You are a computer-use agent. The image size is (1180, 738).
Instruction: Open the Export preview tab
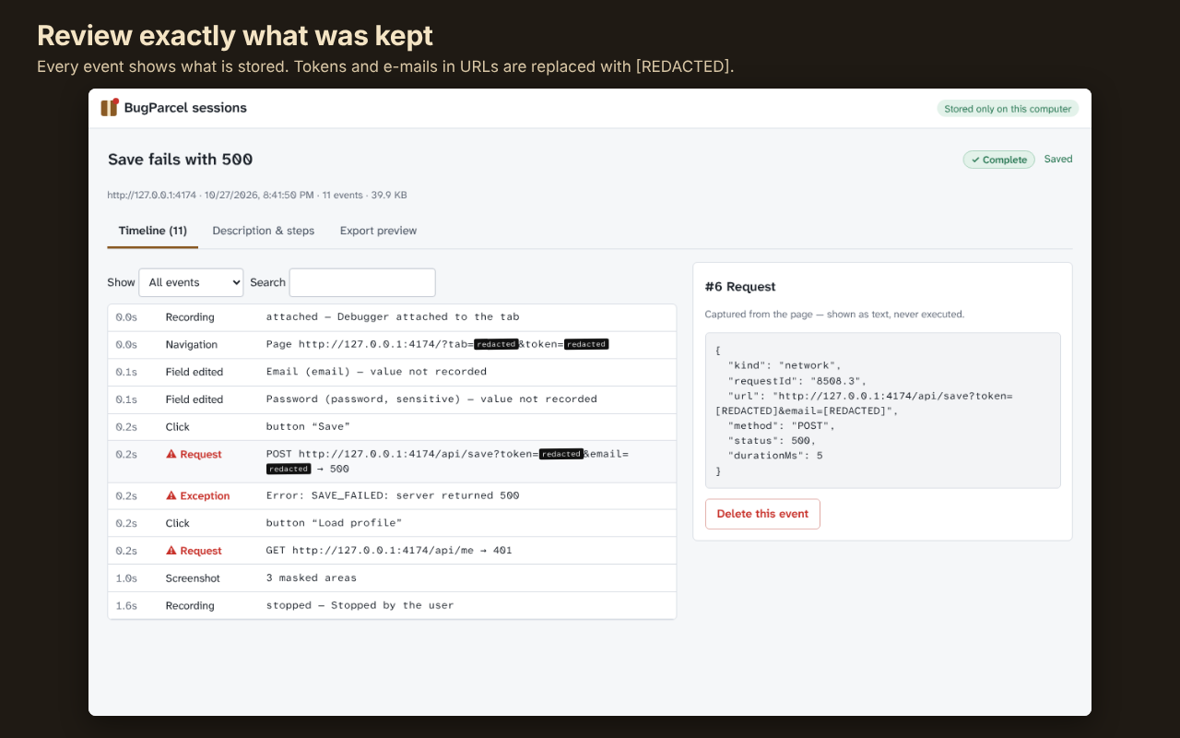tap(378, 231)
